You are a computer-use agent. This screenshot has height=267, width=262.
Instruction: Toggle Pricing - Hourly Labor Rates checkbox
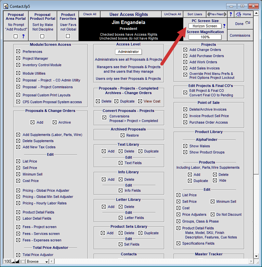[x=18, y=203]
